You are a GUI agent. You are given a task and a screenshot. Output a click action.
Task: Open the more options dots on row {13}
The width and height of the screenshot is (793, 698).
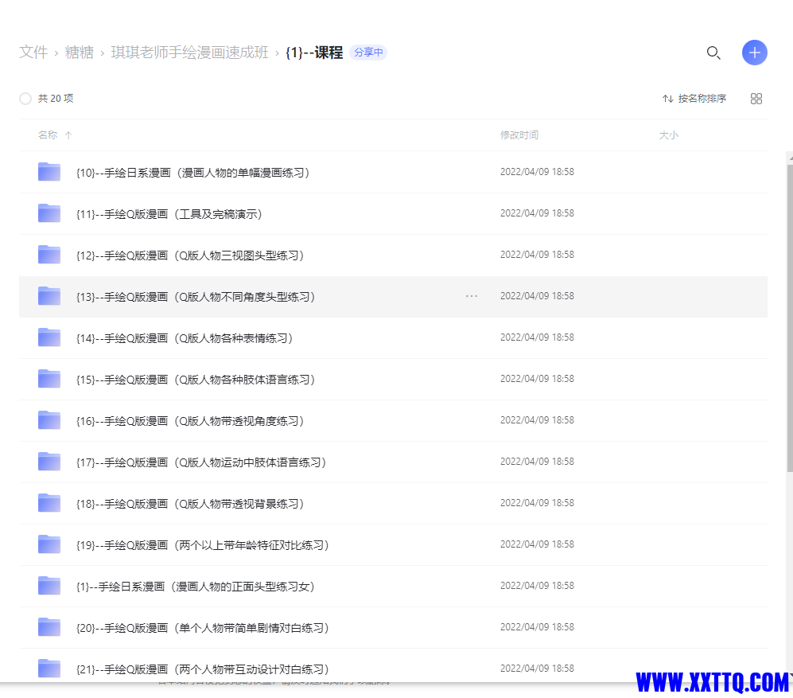click(472, 296)
